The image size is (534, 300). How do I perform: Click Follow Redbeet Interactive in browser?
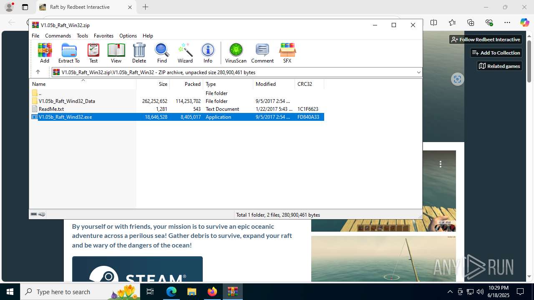[x=486, y=39]
